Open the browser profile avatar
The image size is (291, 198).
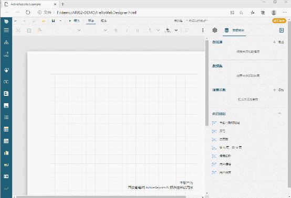pyautogui.click(x=274, y=13)
